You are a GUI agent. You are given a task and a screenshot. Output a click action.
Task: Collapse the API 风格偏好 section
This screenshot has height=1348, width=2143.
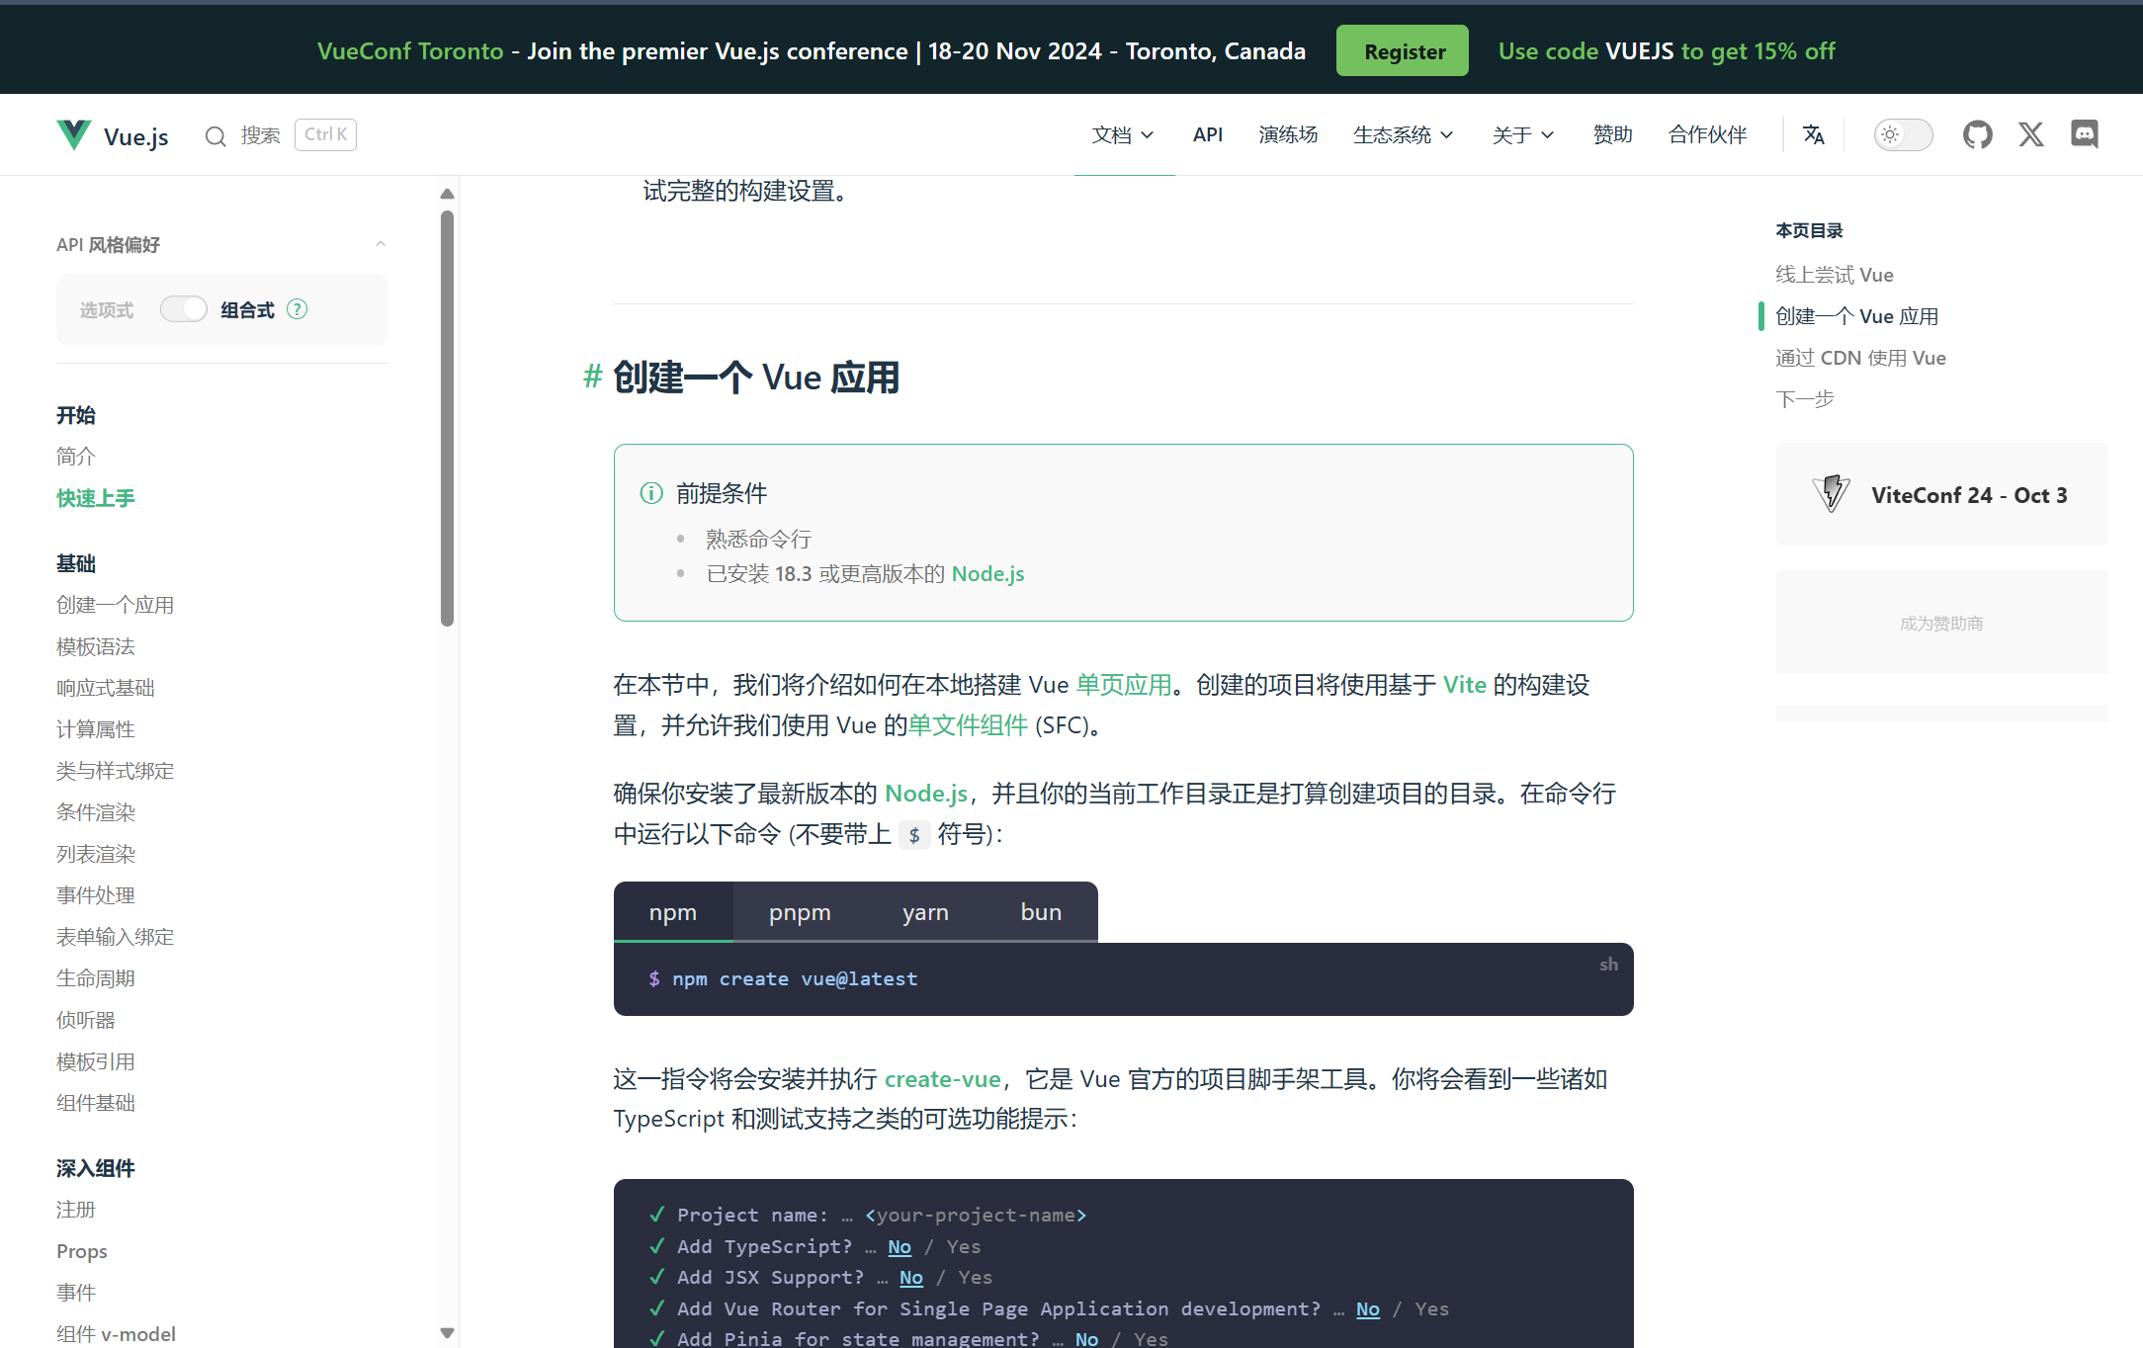pyautogui.click(x=381, y=244)
